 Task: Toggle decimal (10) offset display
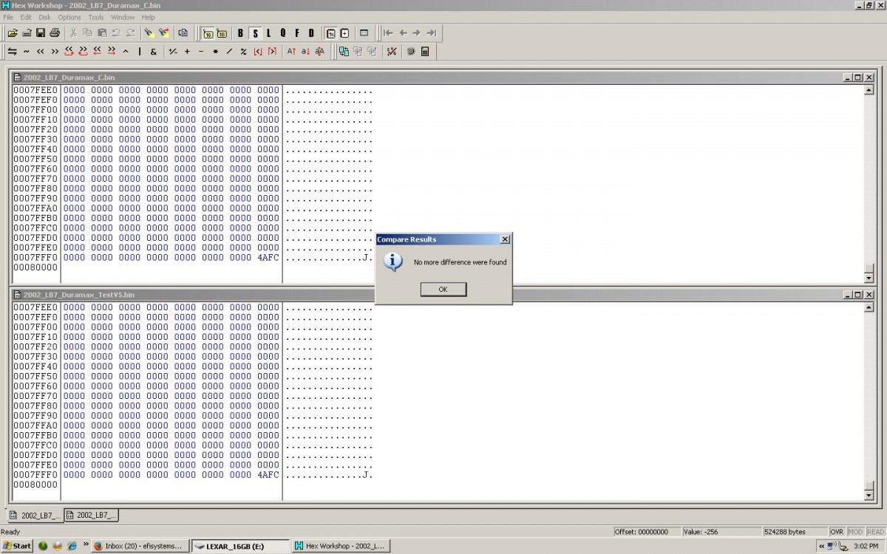click(222, 33)
